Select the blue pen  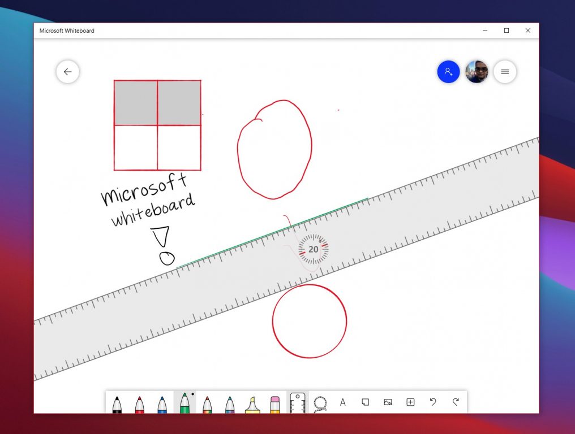coord(162,405)
